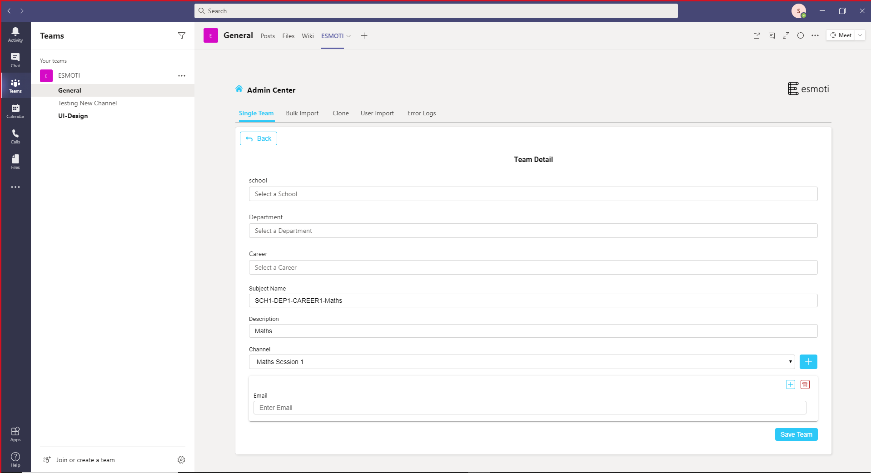Add a new channel with plus button

point(808,362)
